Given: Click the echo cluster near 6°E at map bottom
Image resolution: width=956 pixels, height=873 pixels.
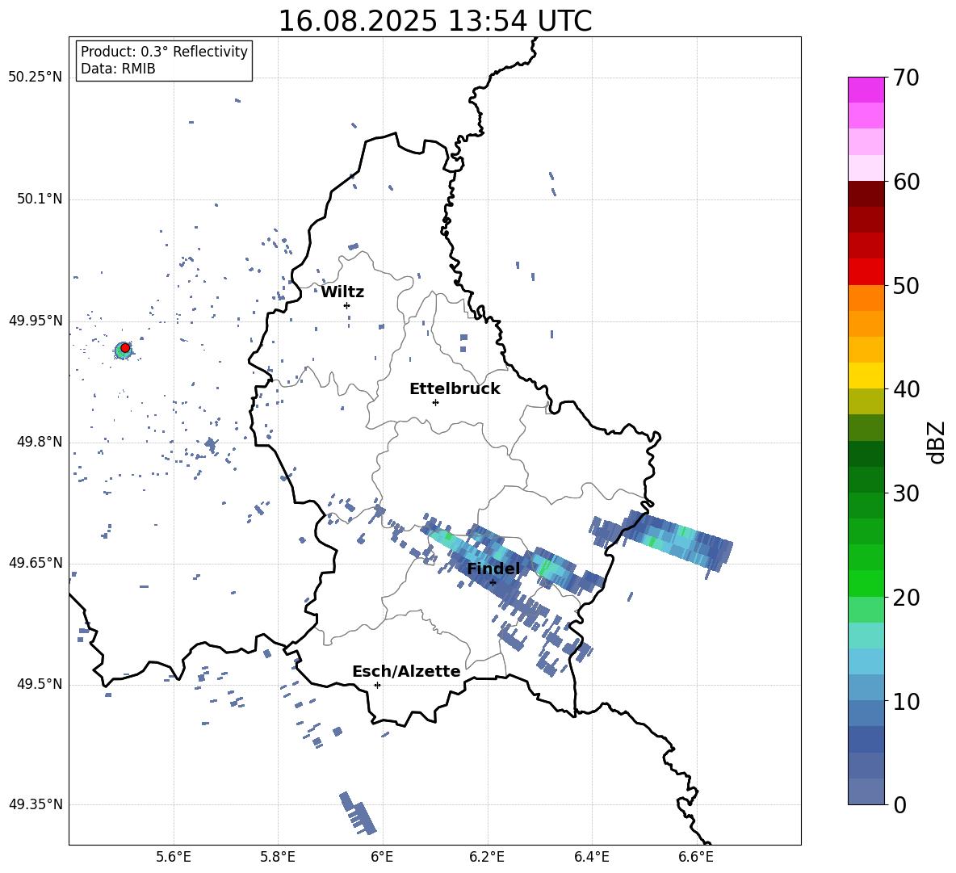Looking at the screenshot, I should pyautogui.click(x=357, y=813).
